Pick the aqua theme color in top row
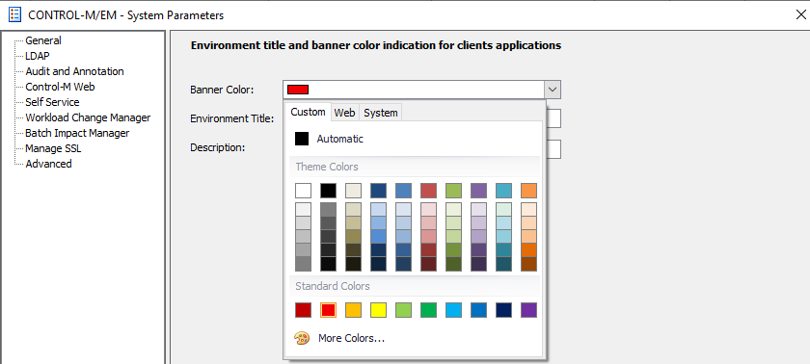 pos(503,191)
